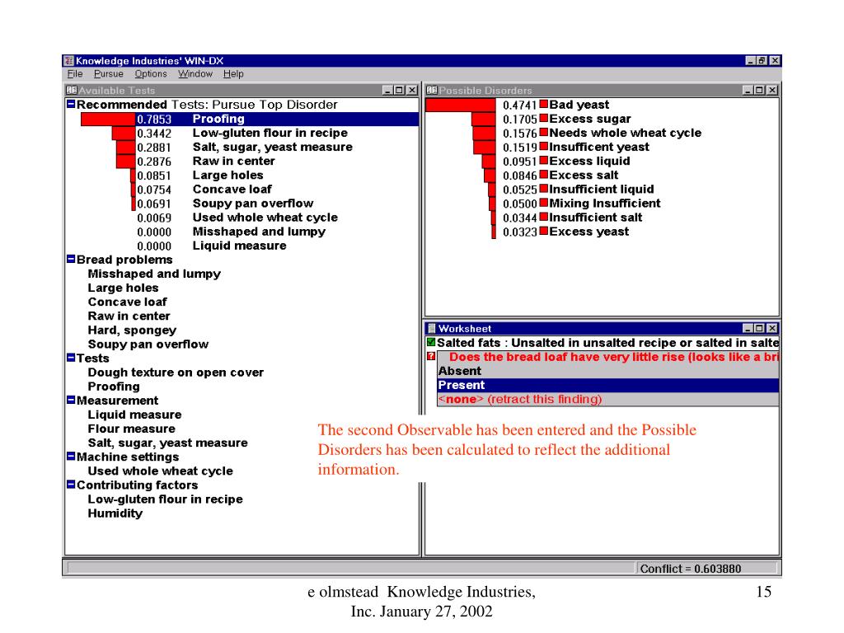The image size is (844, 633).
Task: Choose the Present answer in Worksheet
Action: (608, 385)
